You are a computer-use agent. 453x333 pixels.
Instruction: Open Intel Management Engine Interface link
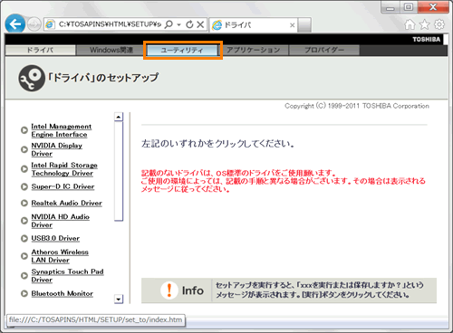pyautogui.click(x=62, y=130)
